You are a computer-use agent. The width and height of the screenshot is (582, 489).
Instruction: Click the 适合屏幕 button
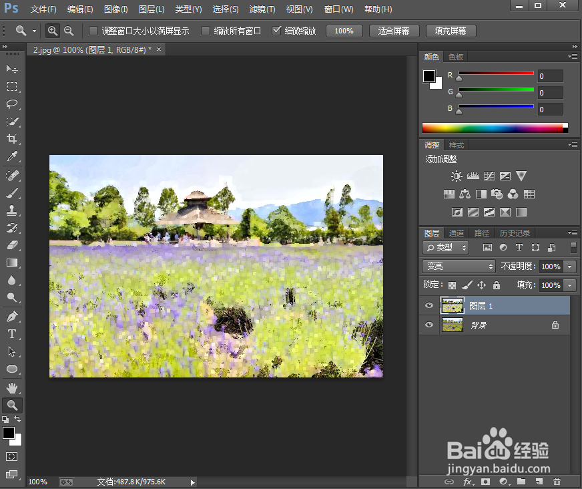pyautogui.click(x=394, y=31)
